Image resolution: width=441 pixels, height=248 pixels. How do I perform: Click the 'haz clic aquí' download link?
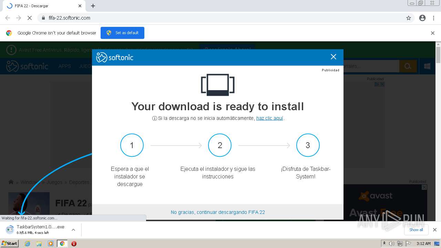point(270,118)
